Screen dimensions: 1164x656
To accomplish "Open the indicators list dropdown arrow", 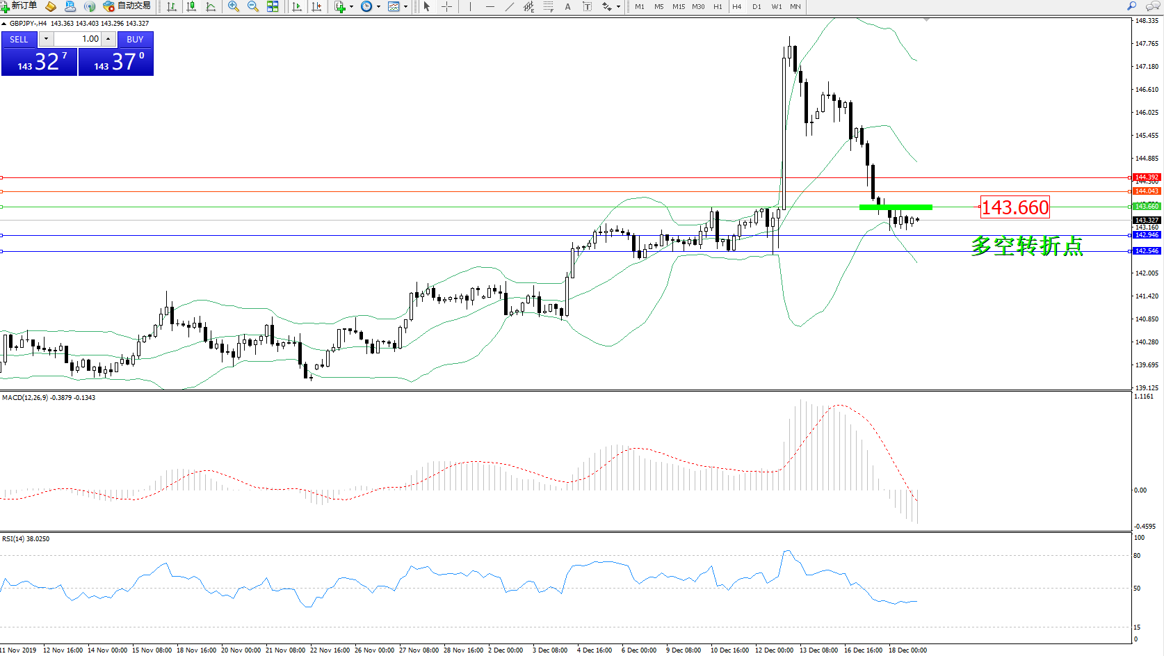I will point(351,6).
